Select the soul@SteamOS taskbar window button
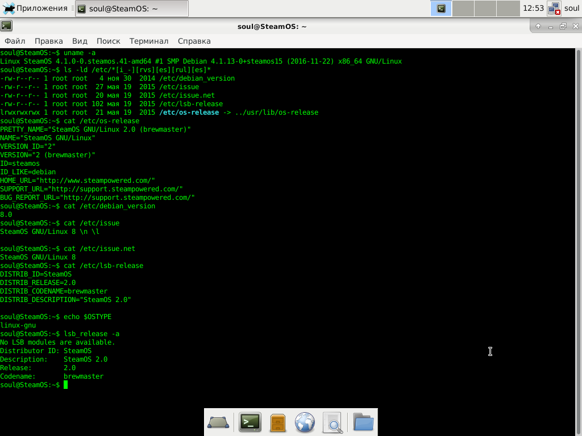 (132, 9)
